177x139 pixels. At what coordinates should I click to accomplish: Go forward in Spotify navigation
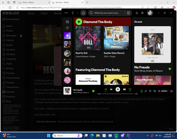78,13
